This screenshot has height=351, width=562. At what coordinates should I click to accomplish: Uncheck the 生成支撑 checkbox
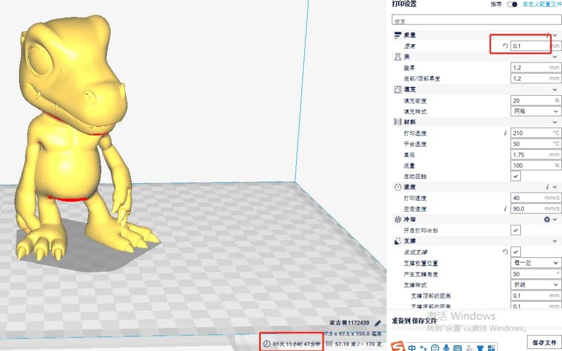(x=516, y=252)
